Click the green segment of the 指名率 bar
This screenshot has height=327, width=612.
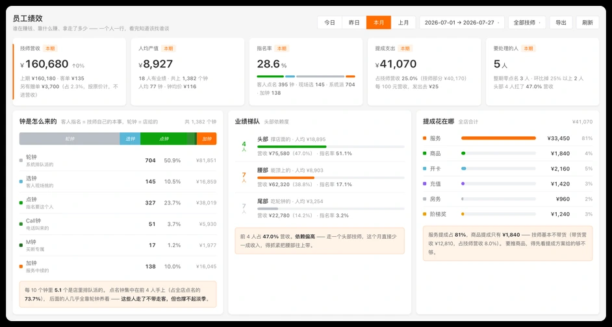270,77
